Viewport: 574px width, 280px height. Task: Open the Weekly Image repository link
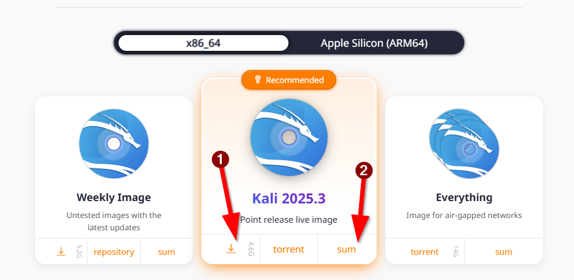click(114, 252)
